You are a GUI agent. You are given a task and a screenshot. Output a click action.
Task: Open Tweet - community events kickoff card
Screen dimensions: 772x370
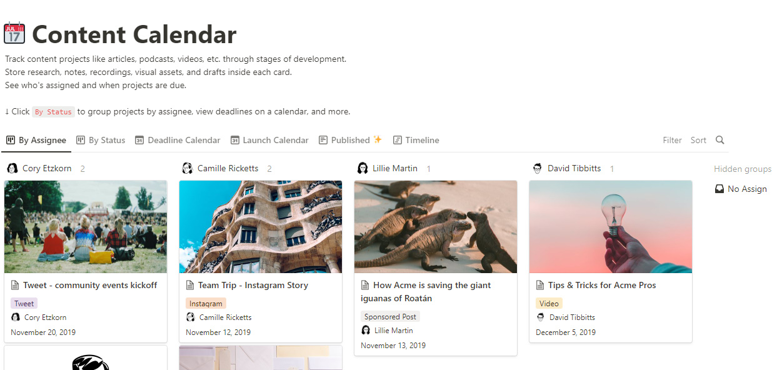coord(86,261)
